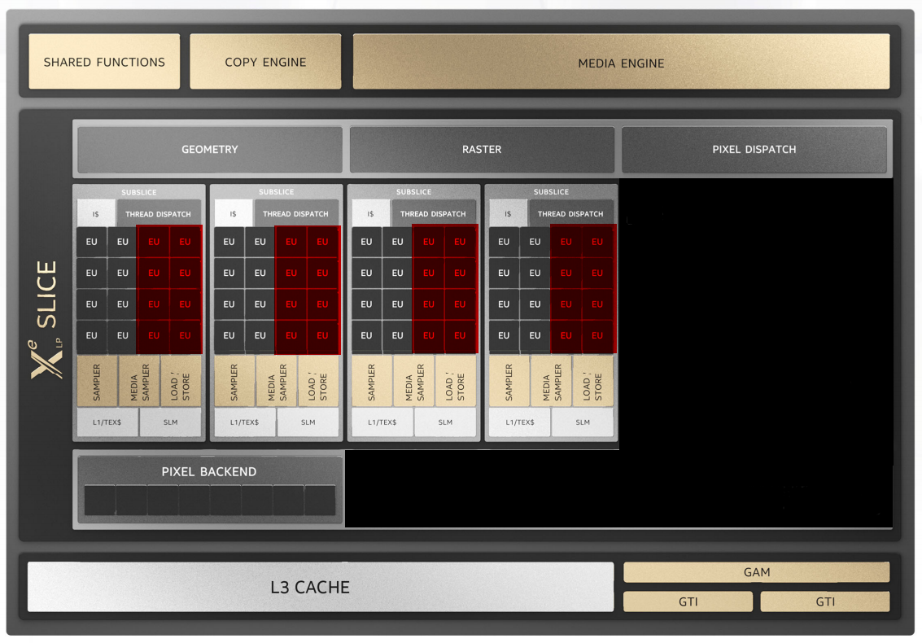Click L1/TEX$ block in fourth subslice

(520, 422)
